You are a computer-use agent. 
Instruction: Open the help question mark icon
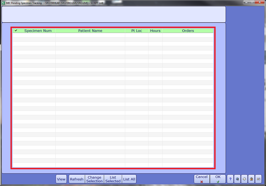point(230,179)
